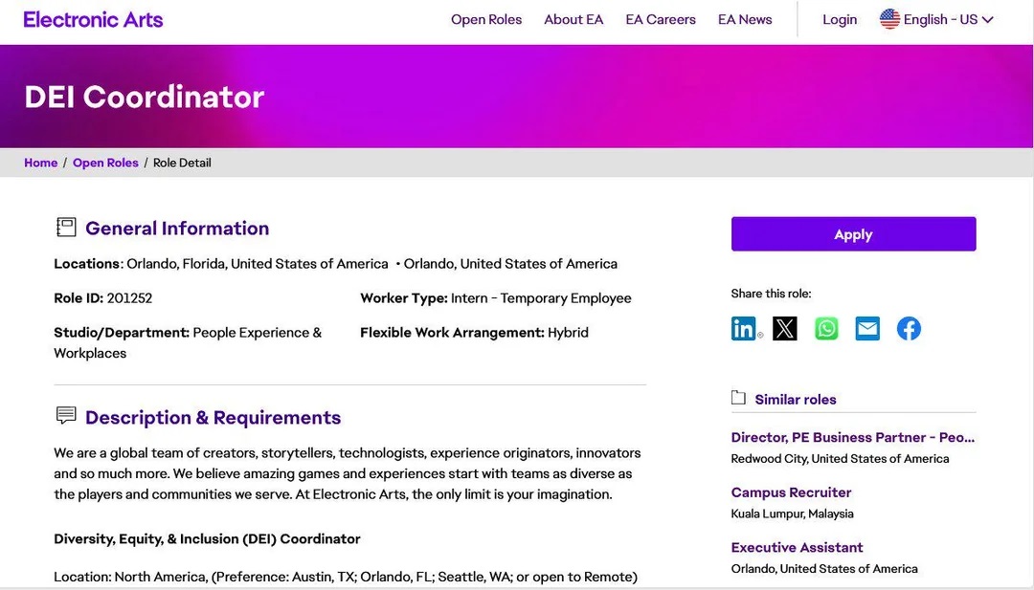Click the Electronic Arts logo
The height and width of the screenshot is (590, 1034).
93,20
